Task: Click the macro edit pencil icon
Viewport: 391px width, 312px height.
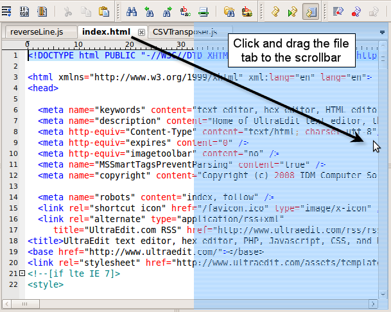Action: pos(338,12)
